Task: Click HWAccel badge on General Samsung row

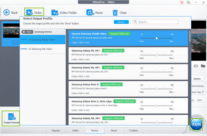Action: [x=119, y=34]
